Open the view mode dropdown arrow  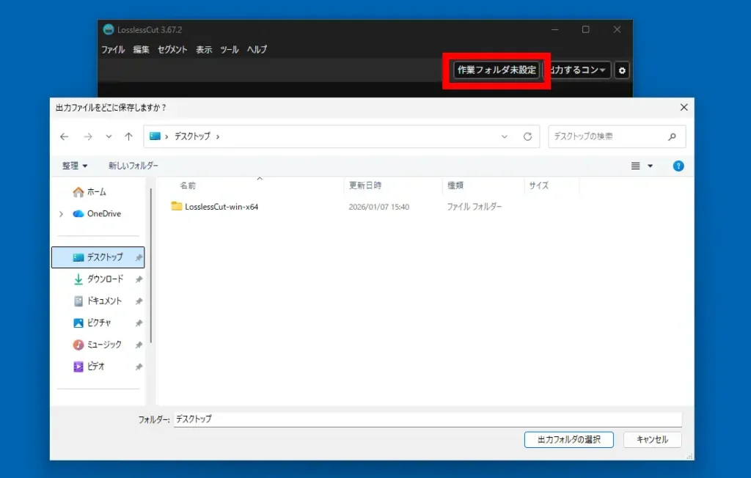649,166
